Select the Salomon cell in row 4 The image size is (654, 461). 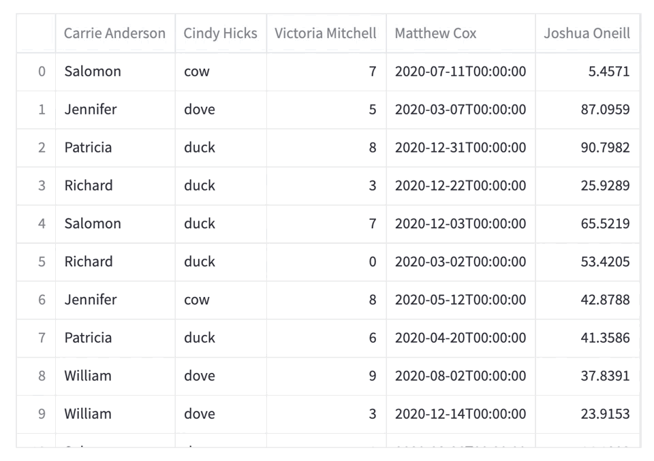[x=115, y=224]
